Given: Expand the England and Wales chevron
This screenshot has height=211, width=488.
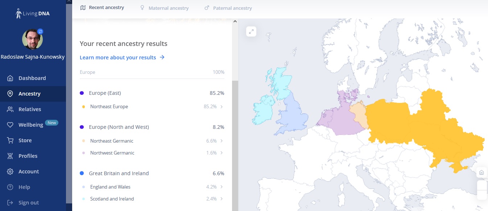Looking at the screenshot, I should tap(222, 187).
